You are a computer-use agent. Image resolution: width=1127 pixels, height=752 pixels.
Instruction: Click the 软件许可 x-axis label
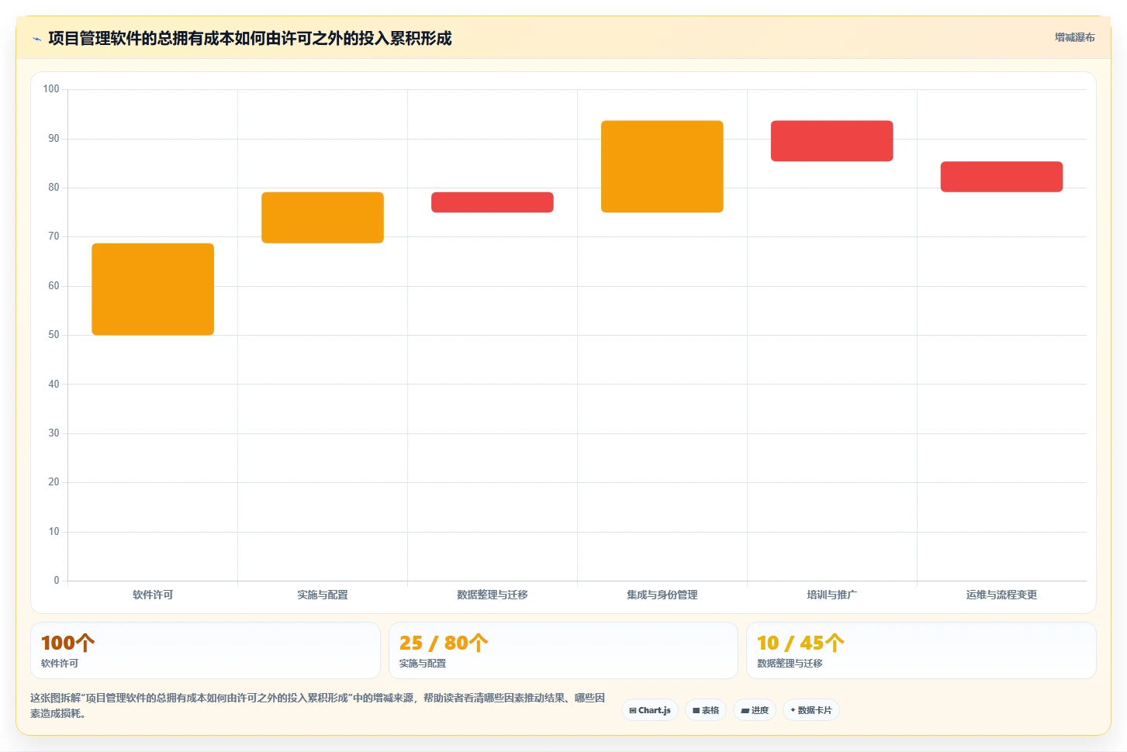[153, 595]
